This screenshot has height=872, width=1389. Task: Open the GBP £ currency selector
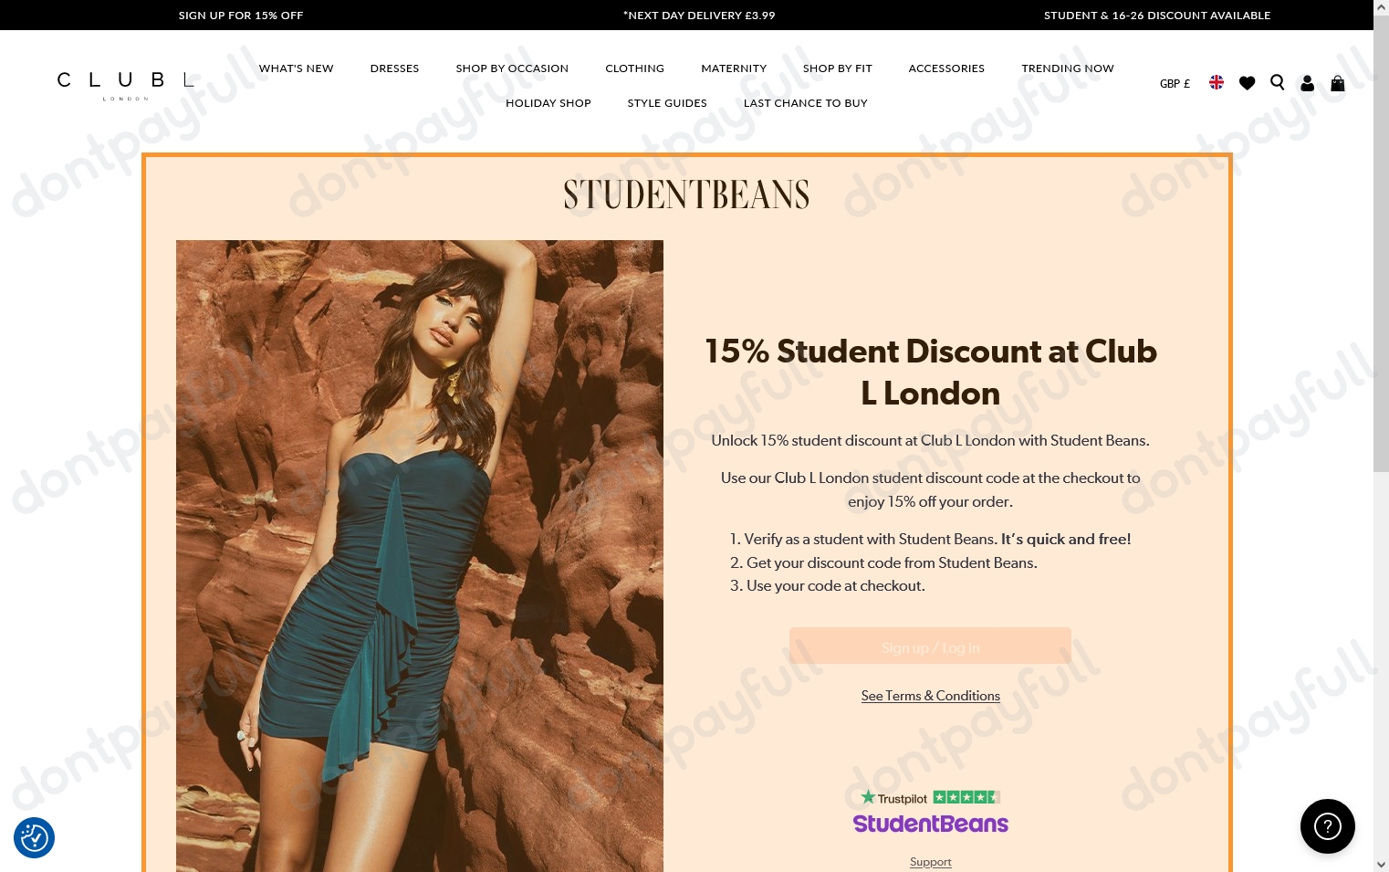click(x=1175, y=84)
